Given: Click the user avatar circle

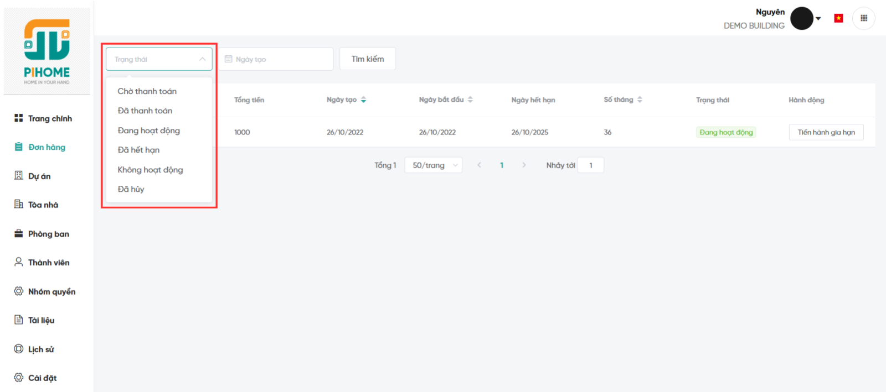Looking at the screenshot, I should click(x=801, y=18).
